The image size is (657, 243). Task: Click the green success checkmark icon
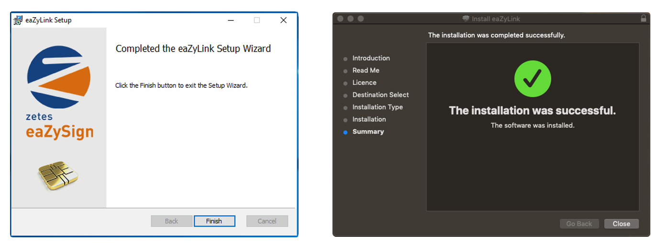click(533, 79)
